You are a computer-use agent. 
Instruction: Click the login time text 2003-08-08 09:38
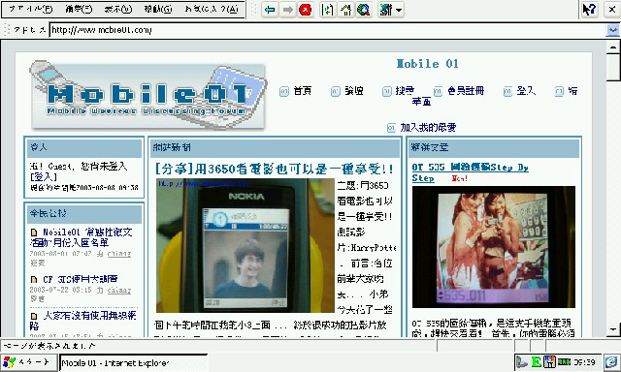[x=107, y=187]
